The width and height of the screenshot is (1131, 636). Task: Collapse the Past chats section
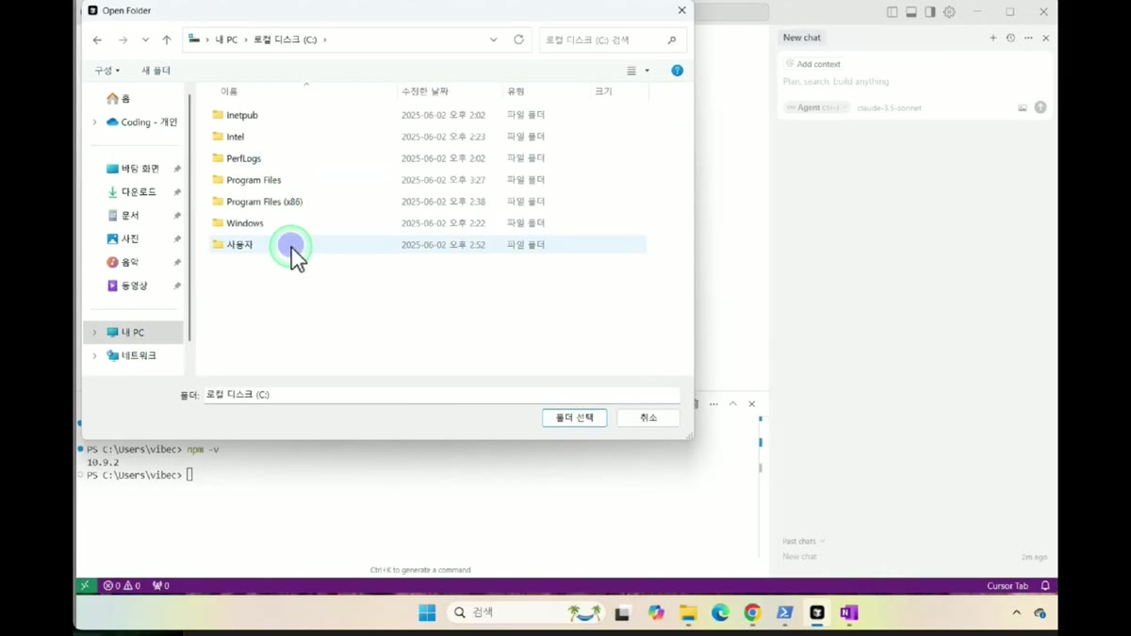point(803,541)
